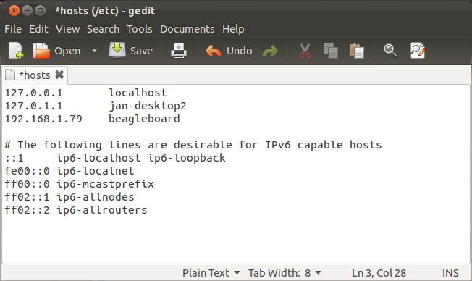The image size is (472, 281).
Task: Print the document using the printer icon
Action: click(x=179, y=51)
